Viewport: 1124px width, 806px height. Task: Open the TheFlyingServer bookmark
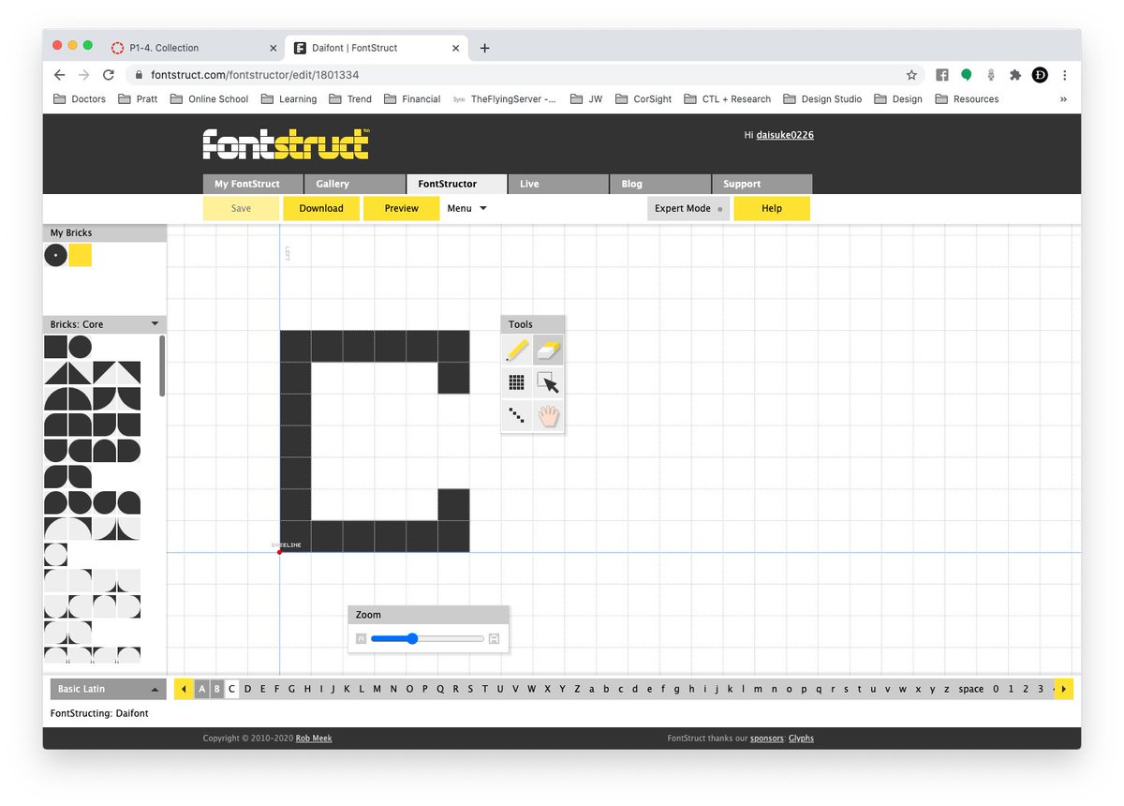pyautogui.click(x=505, y=98)
